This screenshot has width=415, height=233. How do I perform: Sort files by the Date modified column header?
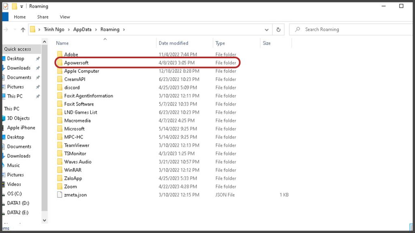[x=173, y=43]
